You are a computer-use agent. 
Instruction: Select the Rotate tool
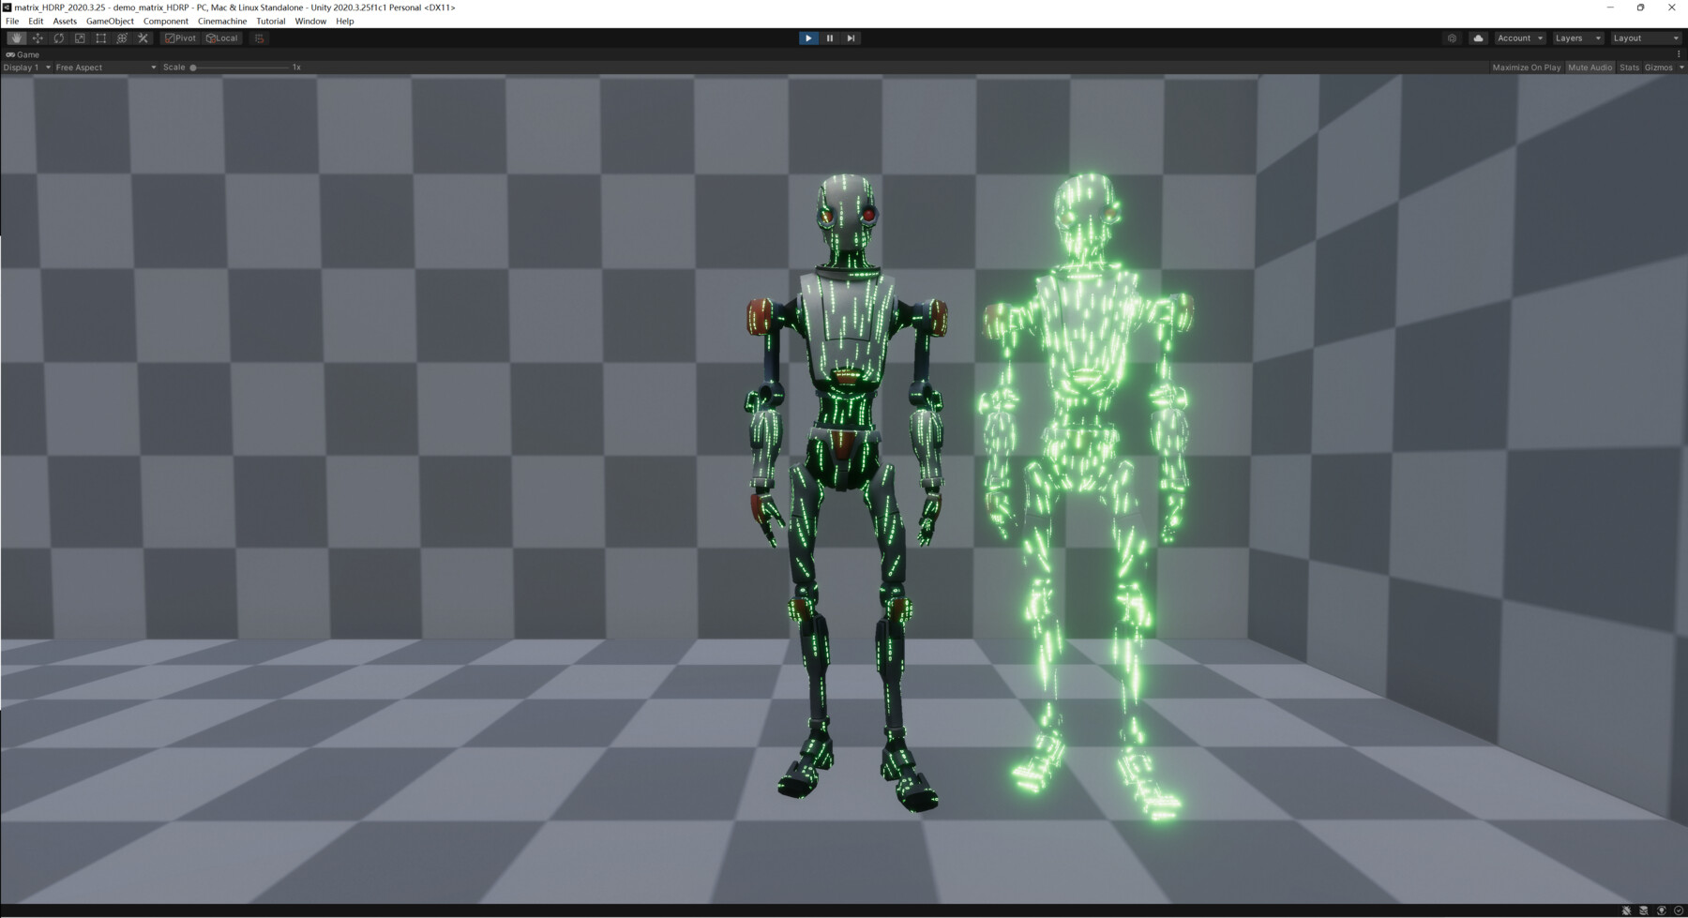pyautogui.click(x=58, y=38)
